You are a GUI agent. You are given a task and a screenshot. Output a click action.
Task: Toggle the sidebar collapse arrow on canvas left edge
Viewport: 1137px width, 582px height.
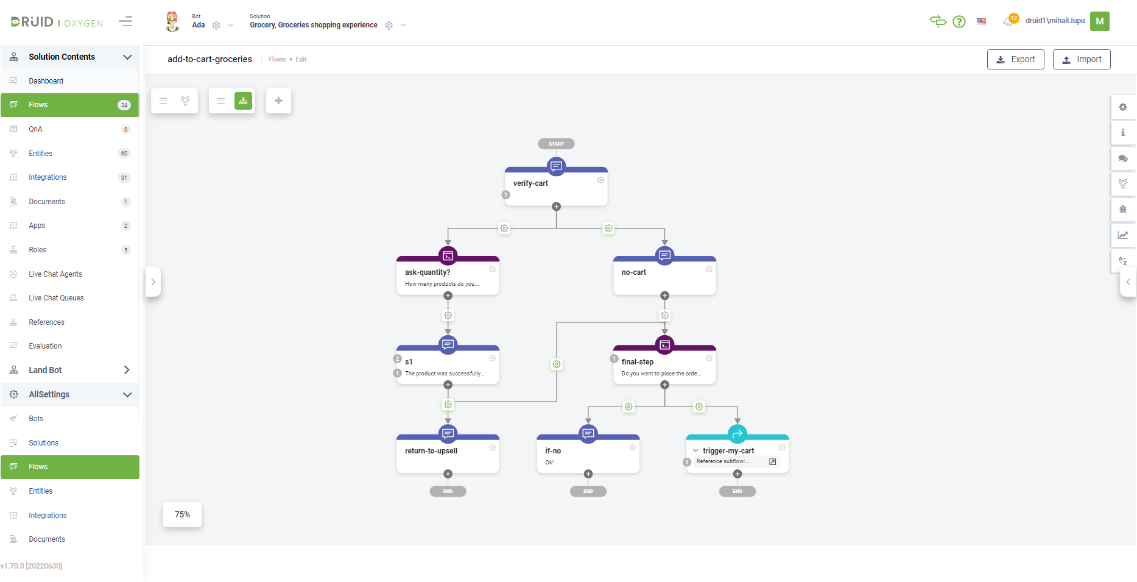tap(153, 282)
